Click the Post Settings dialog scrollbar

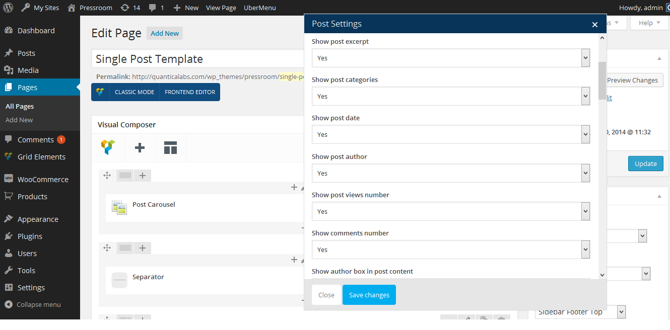[602, 80]
